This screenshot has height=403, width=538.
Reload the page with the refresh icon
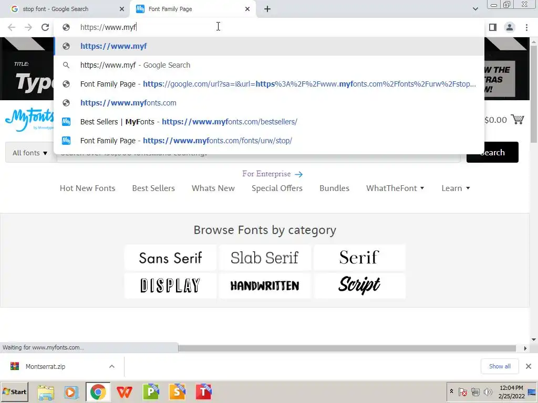[x=45, y=27]
